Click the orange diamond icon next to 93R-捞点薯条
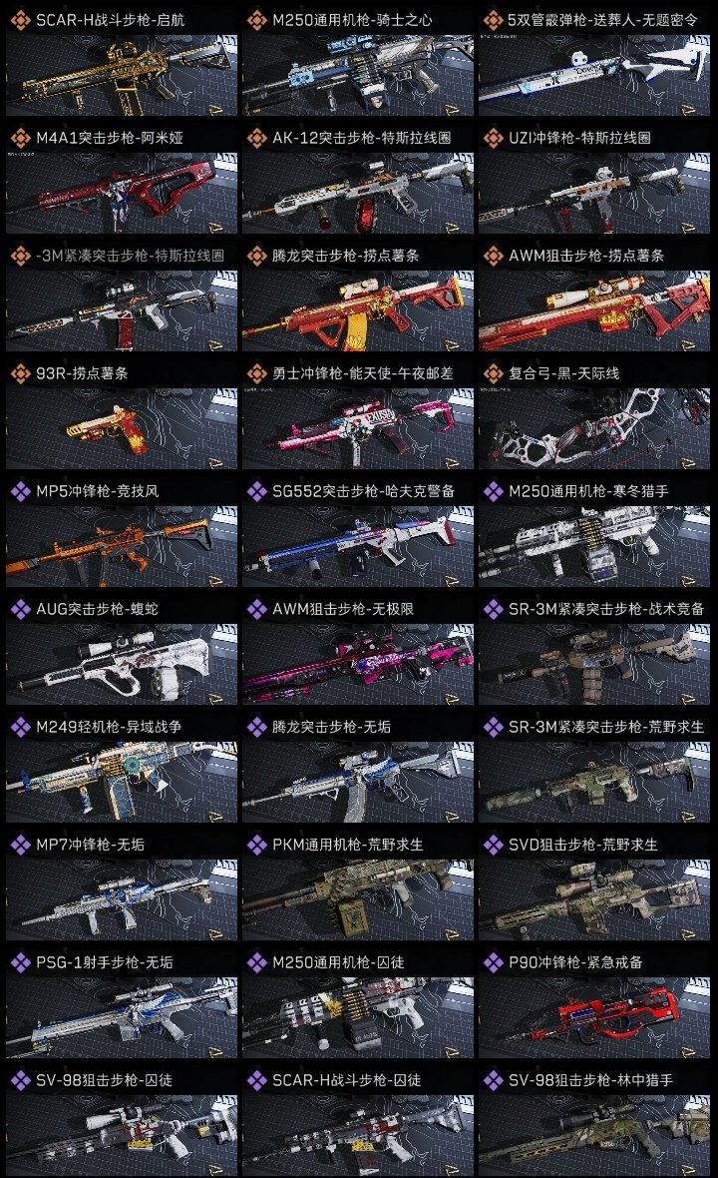Image resolution: width=718 pixels, height=1178 pixels. (20, 373)
